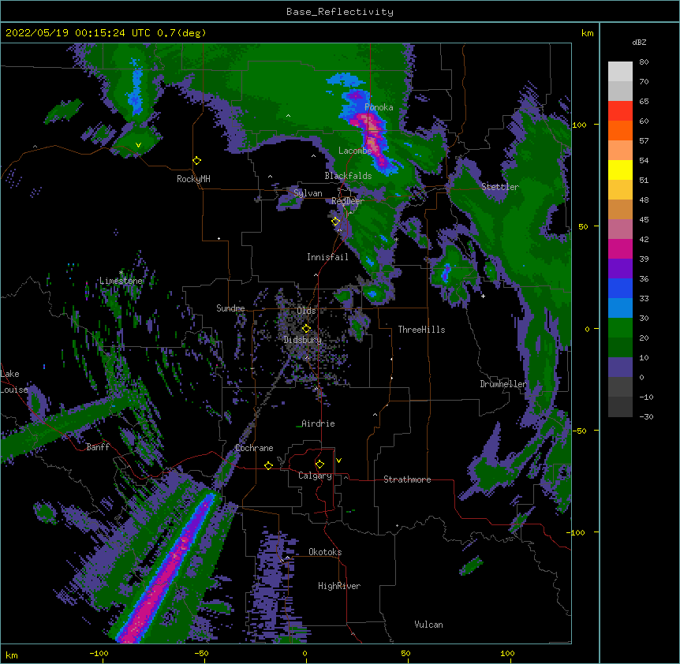Select the magenta swatch between 42 and 39
Viewport: 680px width, 664px height.
[x=620, y=248]
